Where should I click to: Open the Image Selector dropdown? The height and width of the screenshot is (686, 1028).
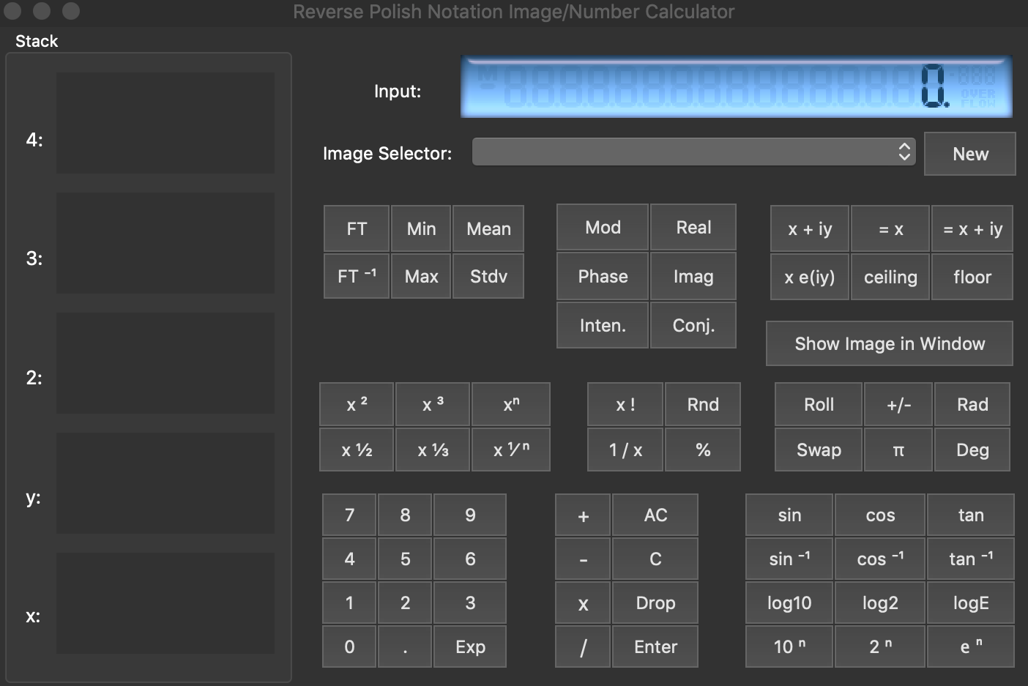pos(693,152)
